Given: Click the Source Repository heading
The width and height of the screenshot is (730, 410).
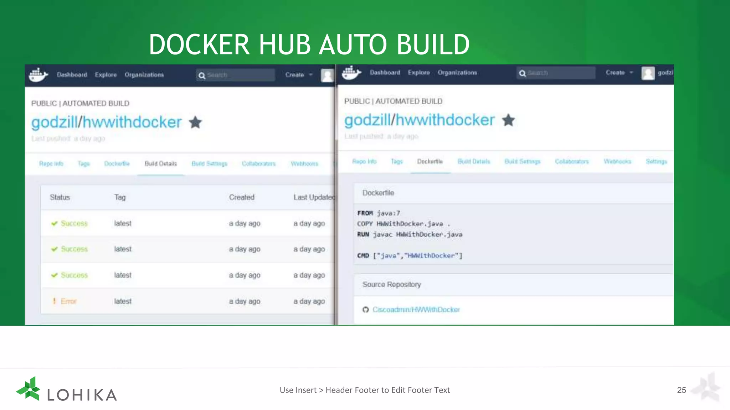Looking at the screenshot, I should [392, 285].
